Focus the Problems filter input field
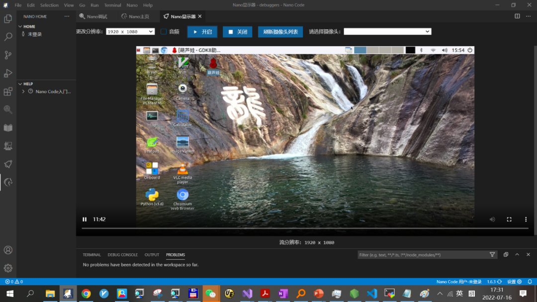The image size is (537, 302). 423,255
